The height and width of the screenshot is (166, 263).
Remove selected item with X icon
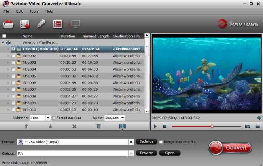point(74,126)
